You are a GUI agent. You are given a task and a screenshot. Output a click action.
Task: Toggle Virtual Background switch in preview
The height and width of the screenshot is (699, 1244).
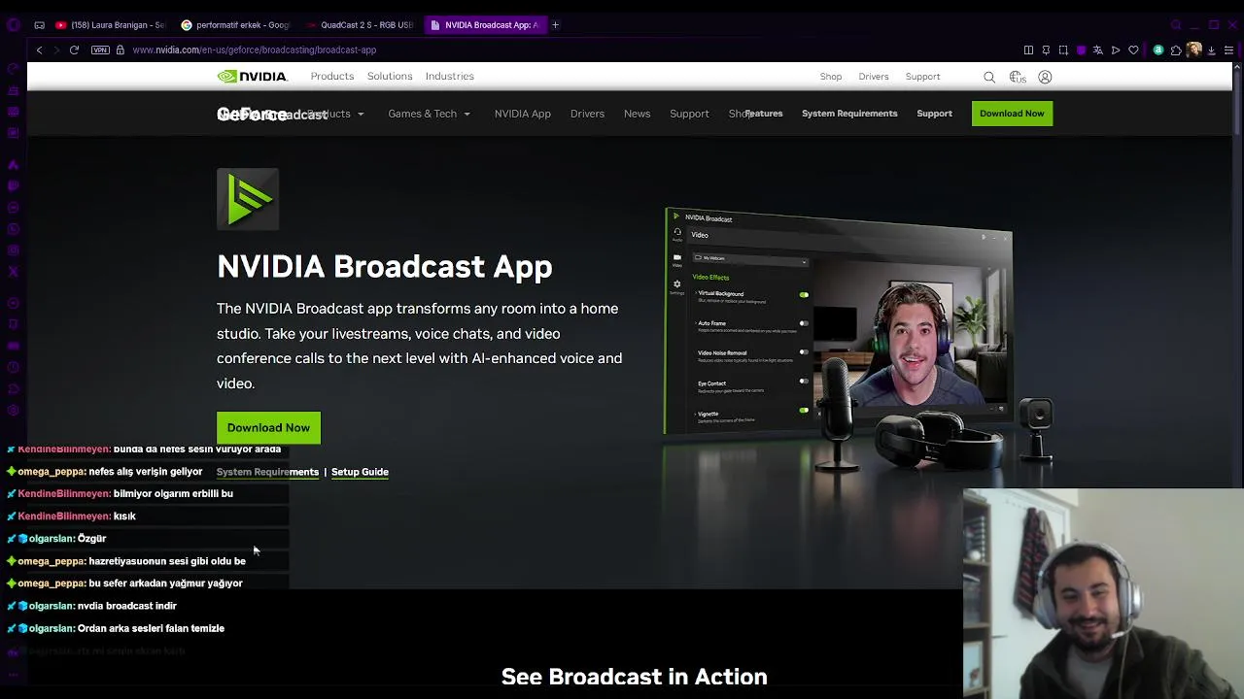tap(804, 294)
